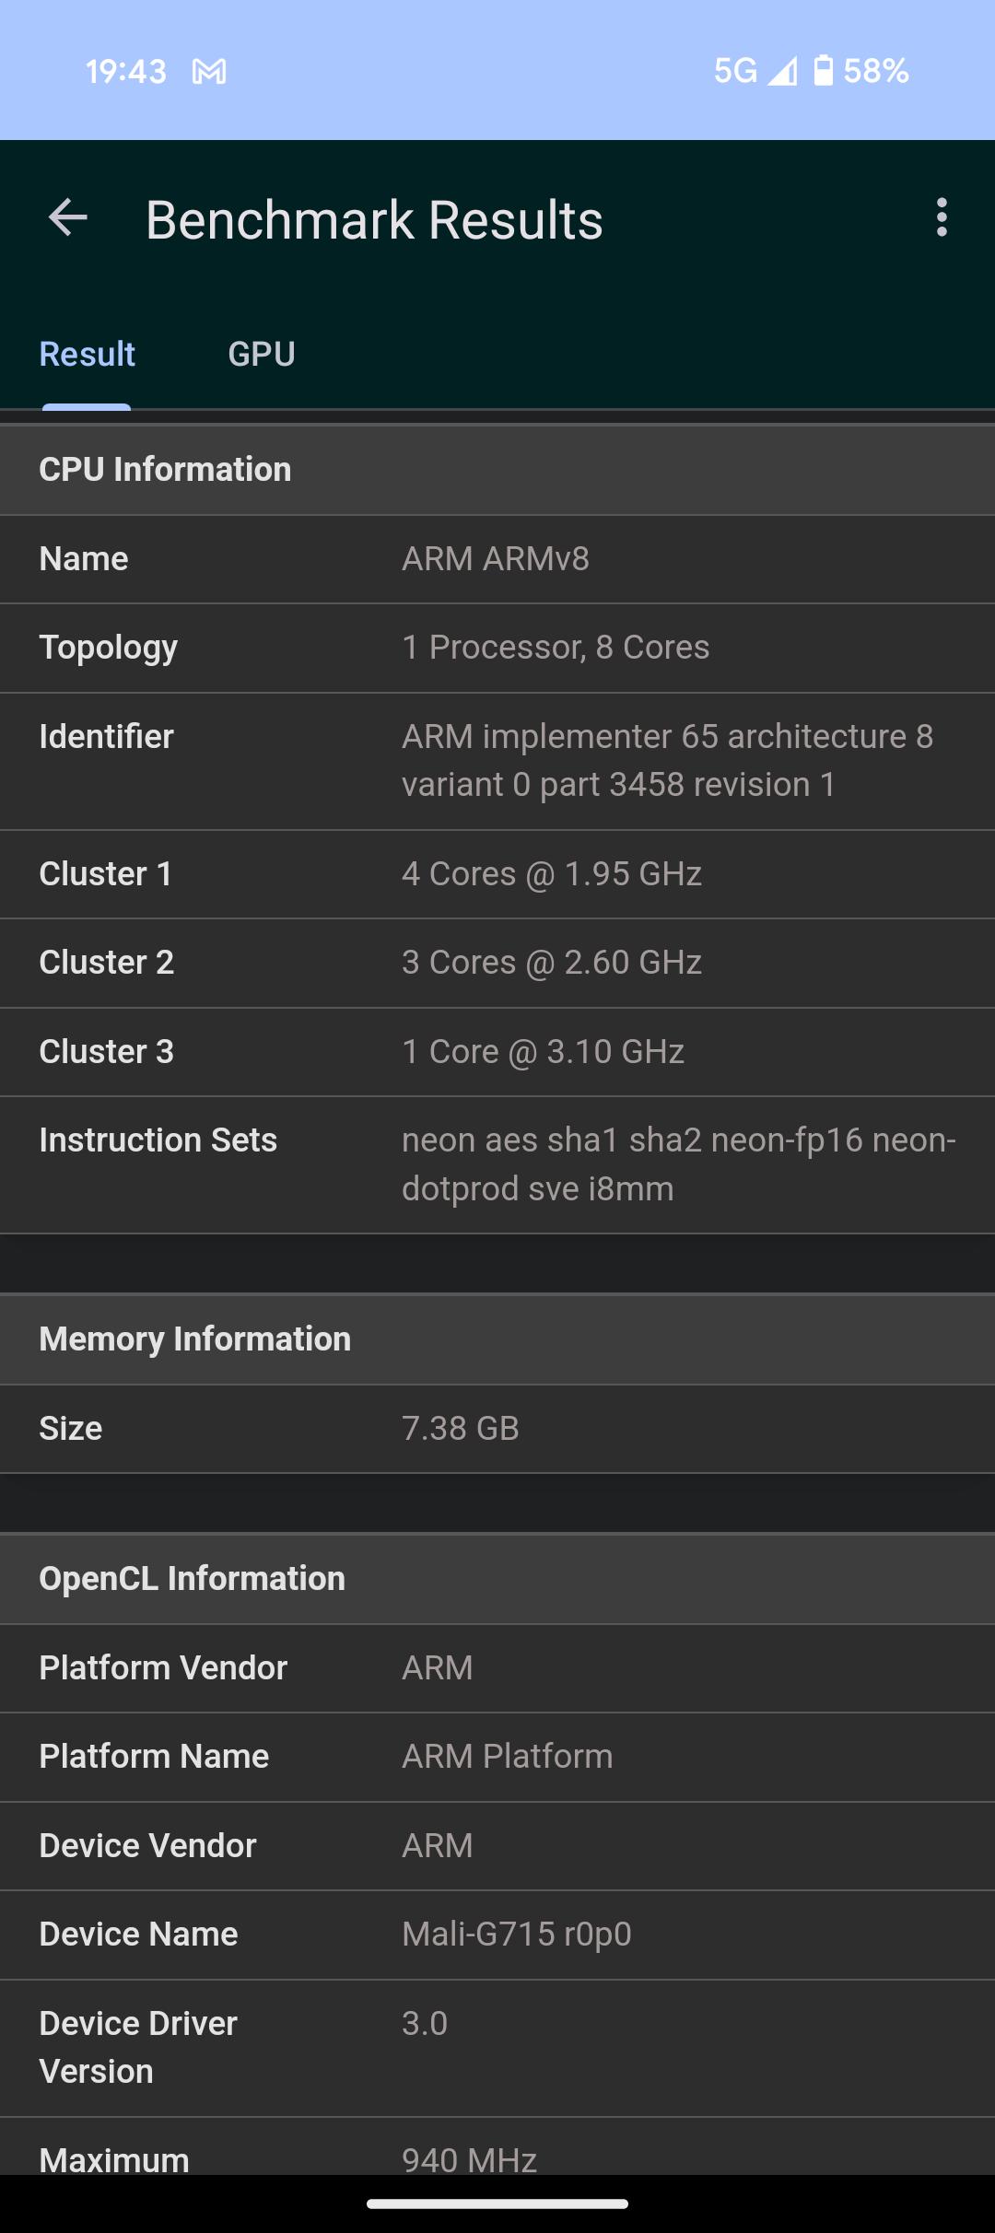This screenshot has width=995, height=2233.
Task: Select the memory Size row
Action: [x=497, y=1429]
